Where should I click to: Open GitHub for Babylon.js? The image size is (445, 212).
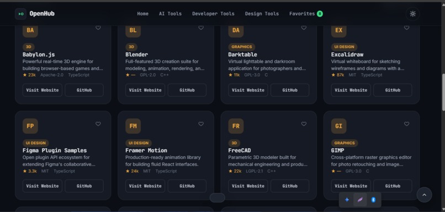(x=84, y=90)
